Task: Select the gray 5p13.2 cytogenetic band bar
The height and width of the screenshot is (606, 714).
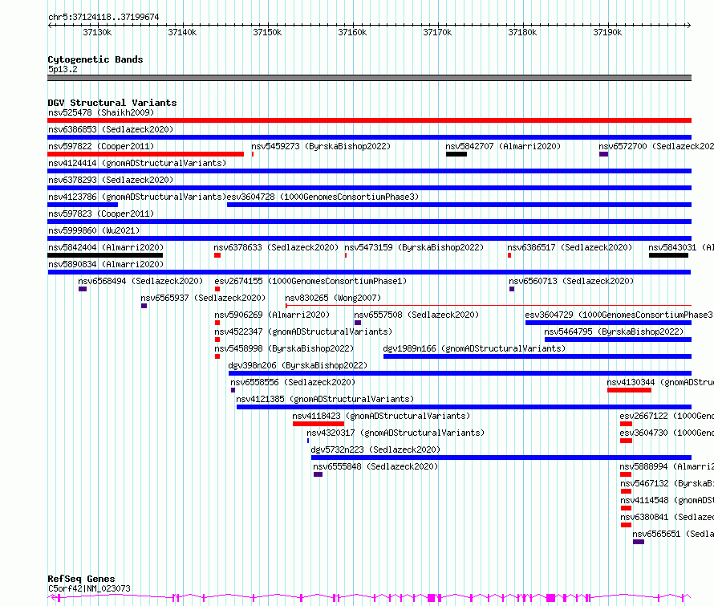Action: [369, 78]
